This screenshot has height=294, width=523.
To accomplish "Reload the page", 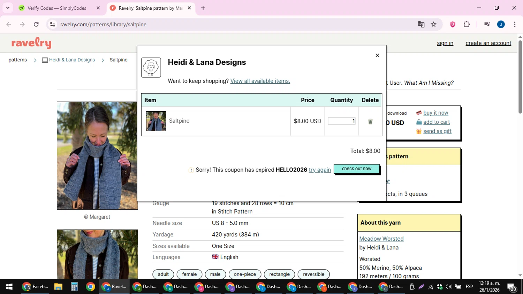I will point(36,24).
